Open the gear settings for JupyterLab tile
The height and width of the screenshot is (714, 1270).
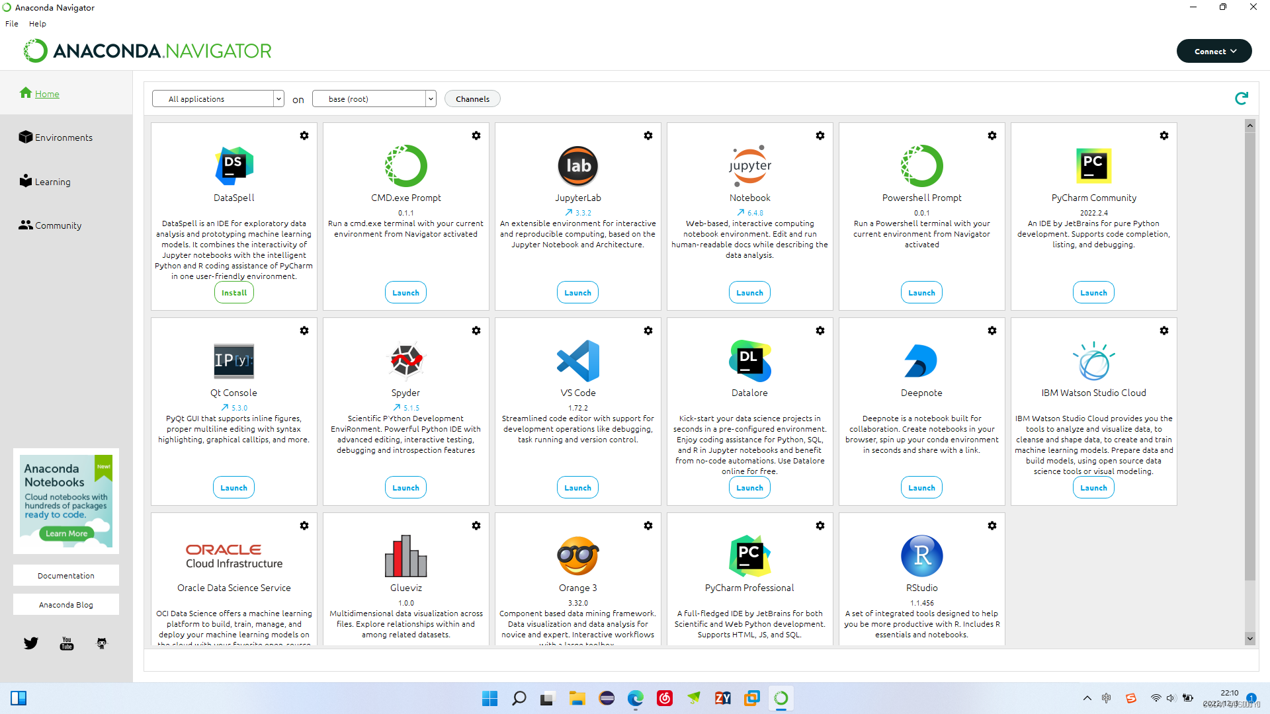pyautogui.click(x=648, y=136)
